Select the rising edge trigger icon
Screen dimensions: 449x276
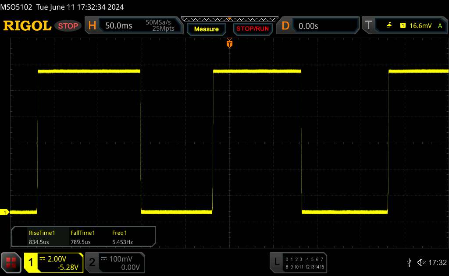click(x=389, y=26)
